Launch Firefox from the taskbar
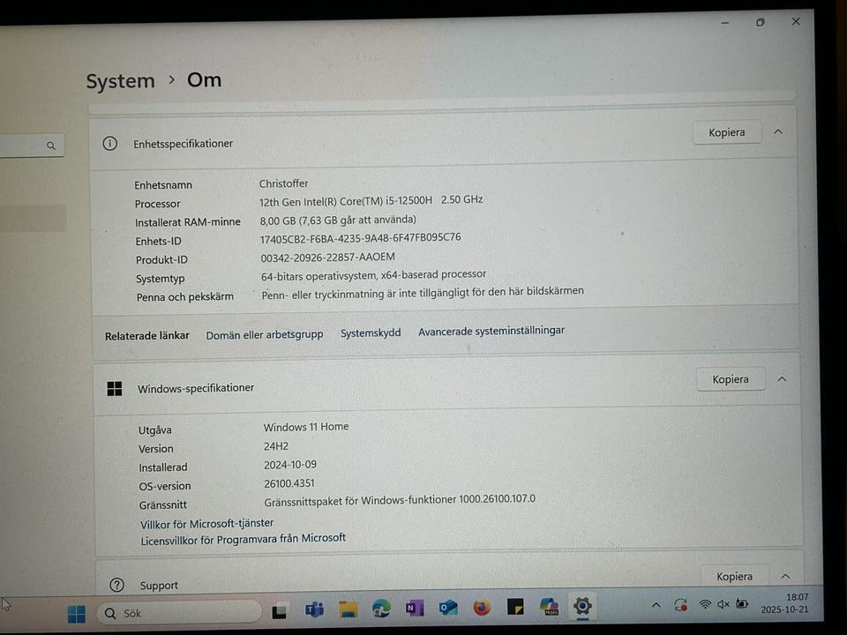 tap(482, 607)
